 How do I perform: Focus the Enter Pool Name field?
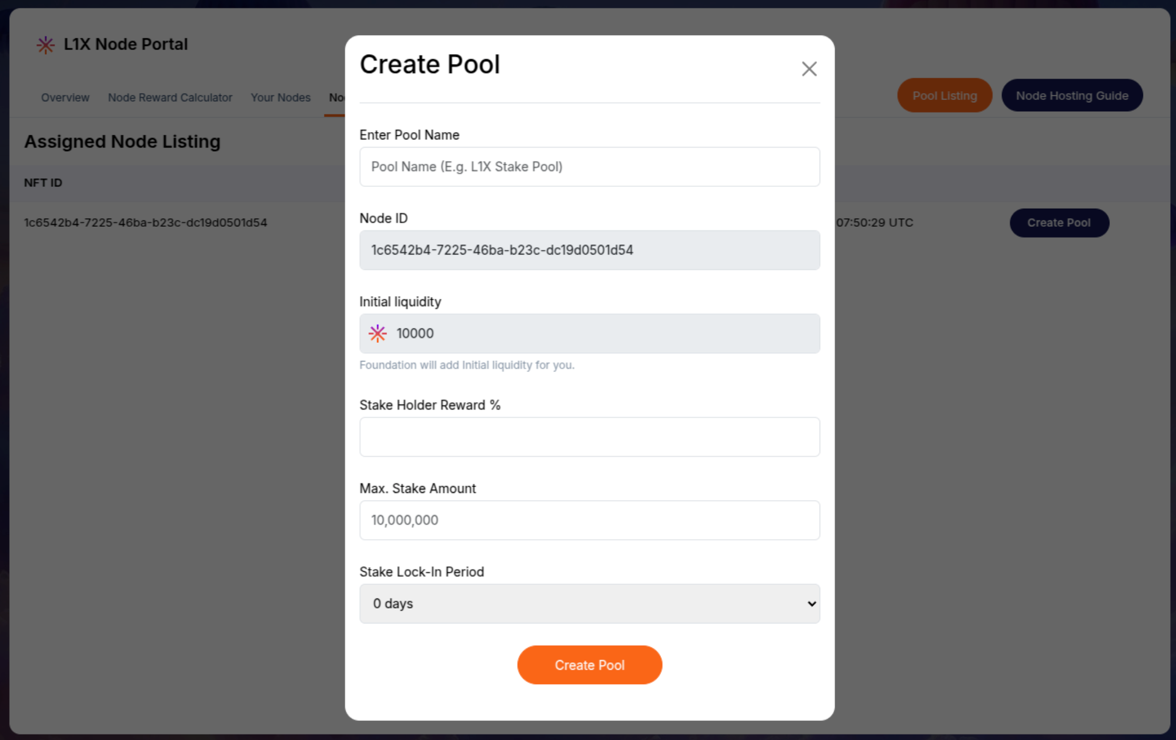point(589,167)
